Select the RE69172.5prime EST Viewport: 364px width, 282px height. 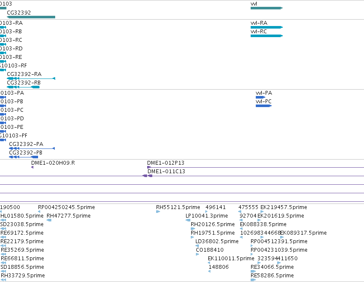tap(3, 237)
